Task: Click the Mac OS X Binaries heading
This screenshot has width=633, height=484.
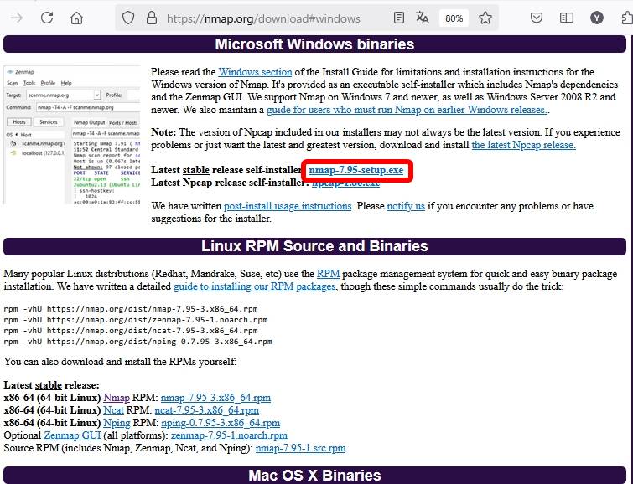Action: pyautogui.click(x=314, y=475)
